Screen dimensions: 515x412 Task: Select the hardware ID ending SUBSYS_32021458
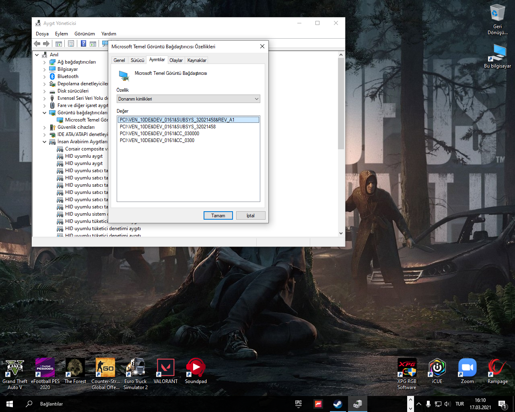[x=168, y=127]
